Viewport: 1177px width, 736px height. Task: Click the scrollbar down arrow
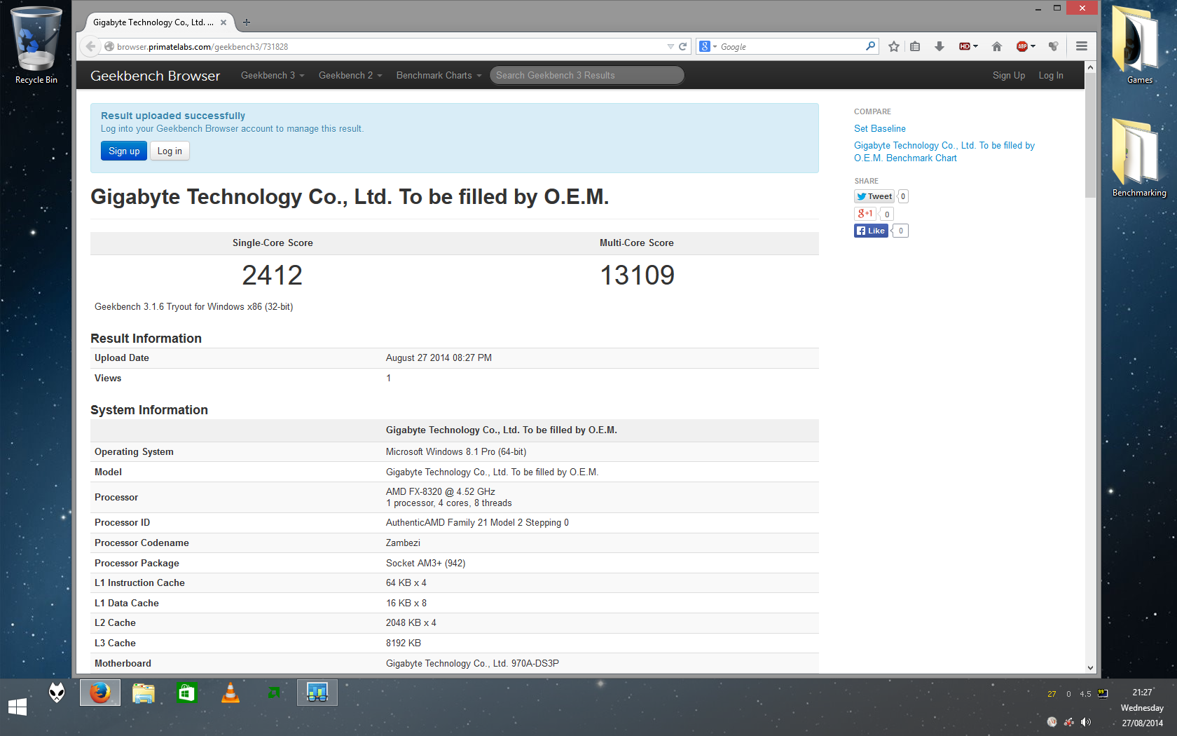click(x=1090, y=668)
